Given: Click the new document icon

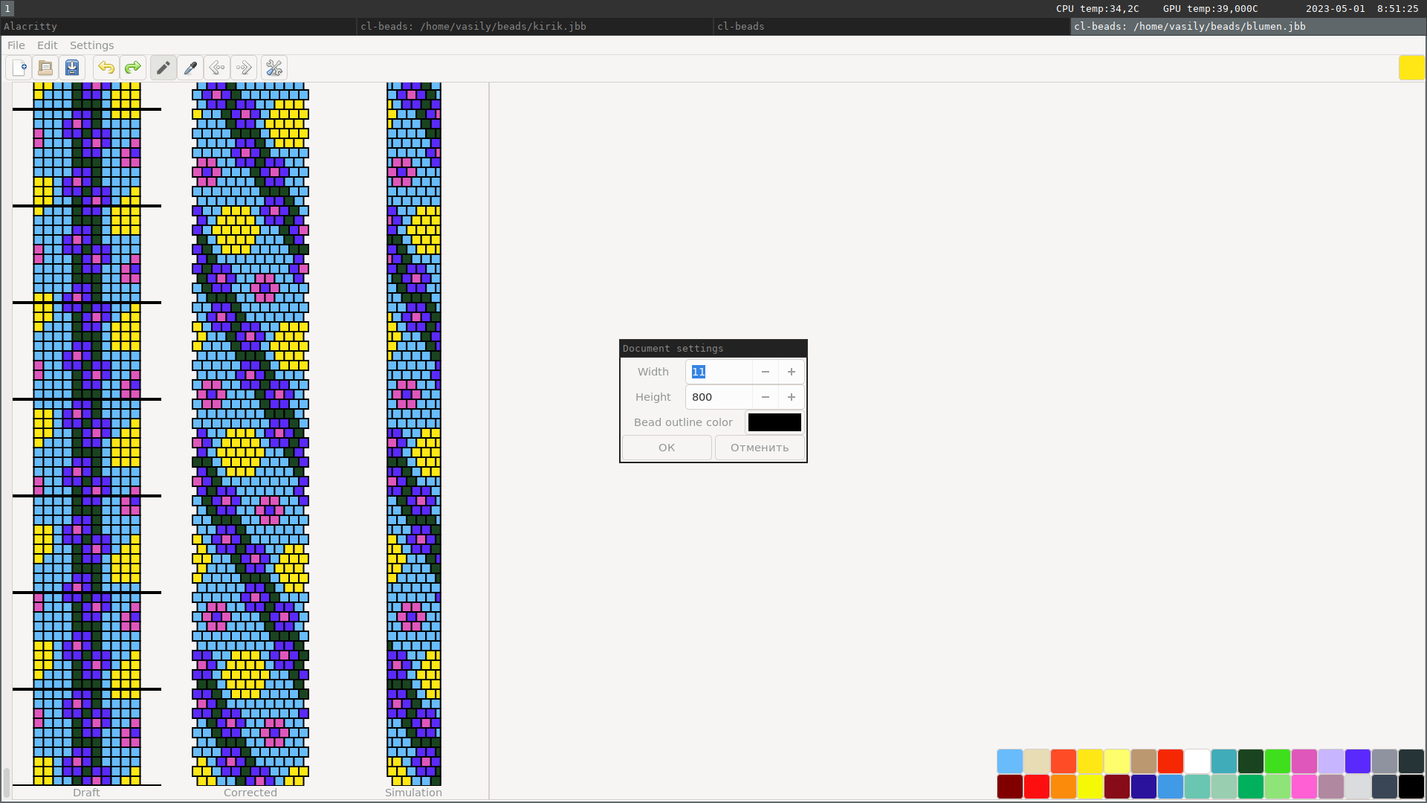Looking at the screenshot, I should click(20, 68).
